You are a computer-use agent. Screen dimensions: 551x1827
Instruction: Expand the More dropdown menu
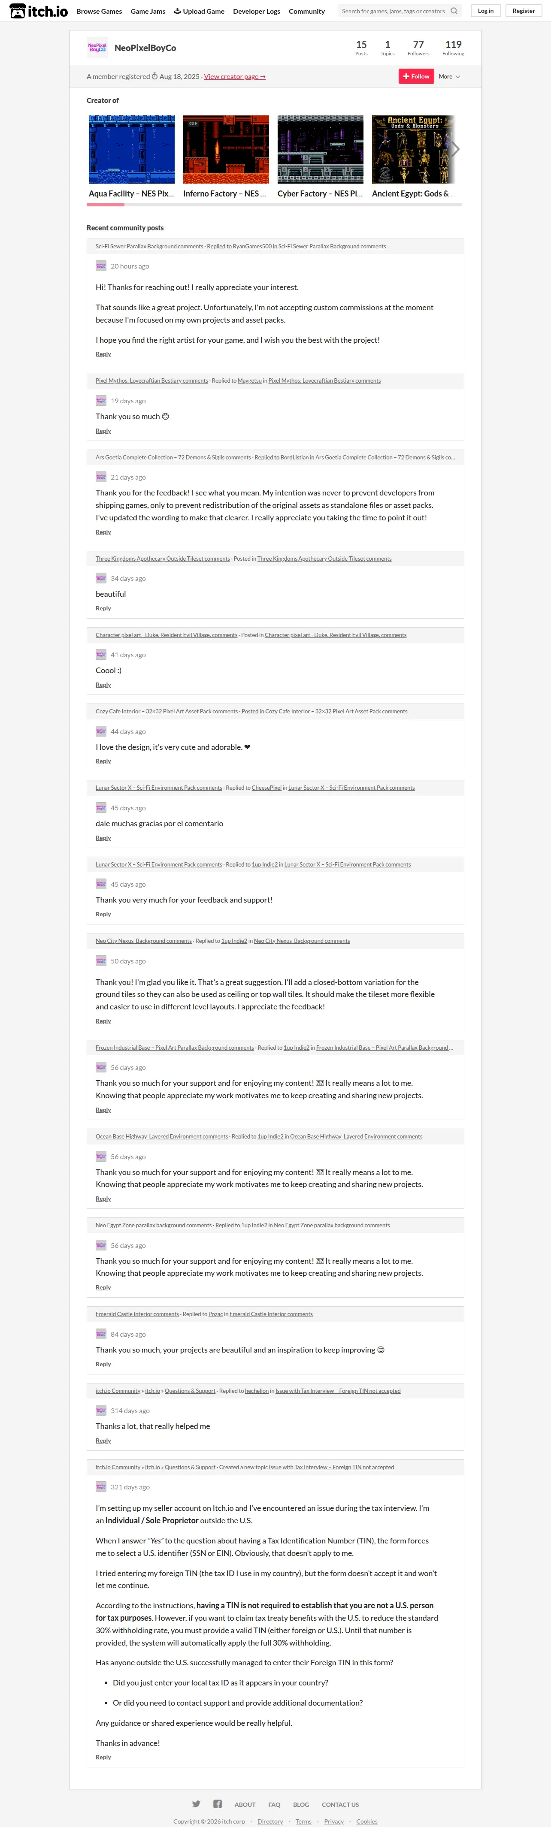449,77
